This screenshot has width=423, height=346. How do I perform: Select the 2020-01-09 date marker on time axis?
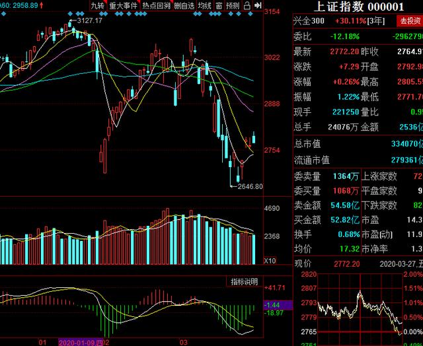(81, 342)
